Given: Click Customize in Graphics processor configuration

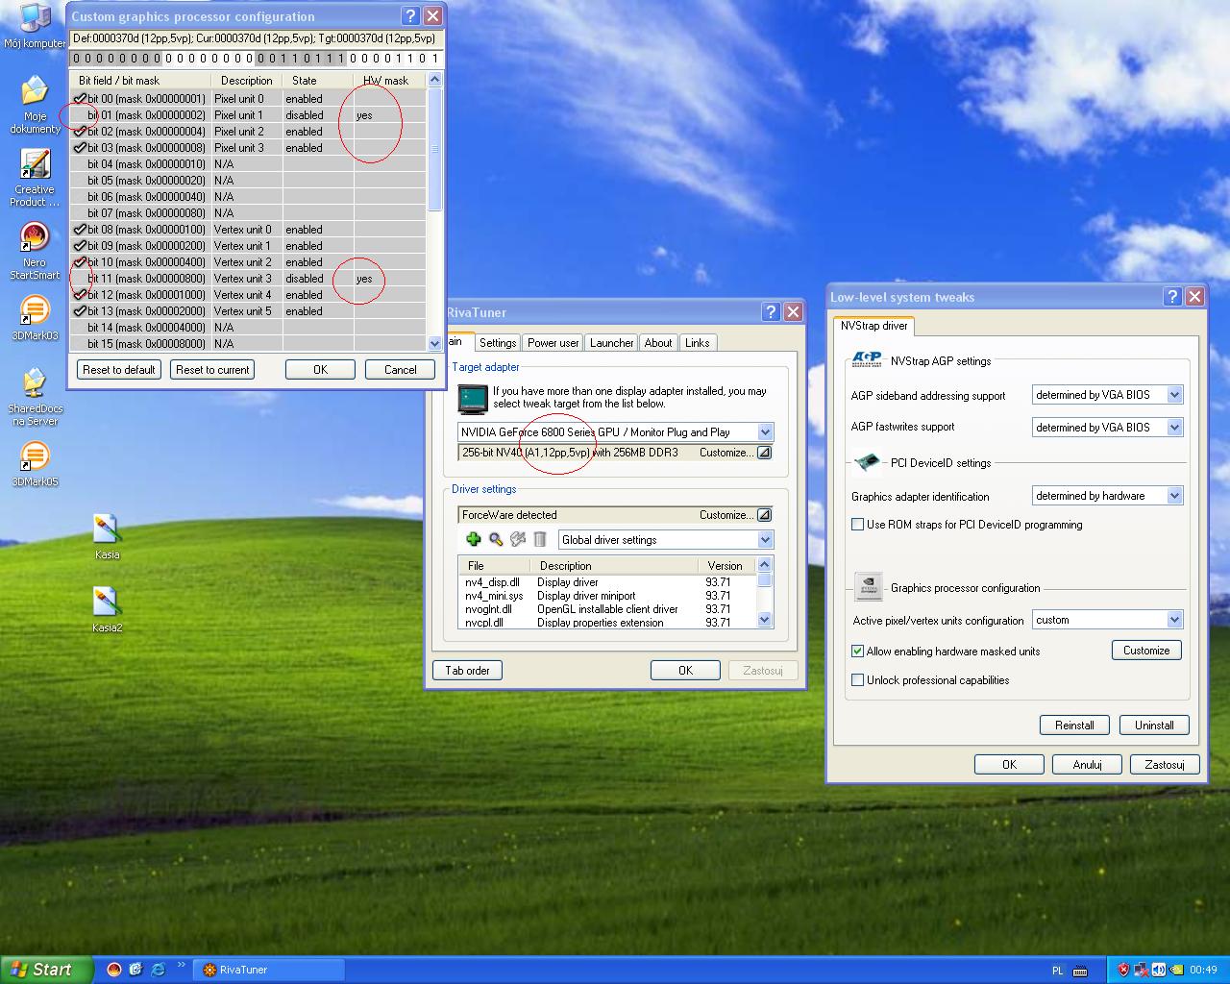Looking at the screenshot, I should pyautogui.click(x=1146, y=651).
